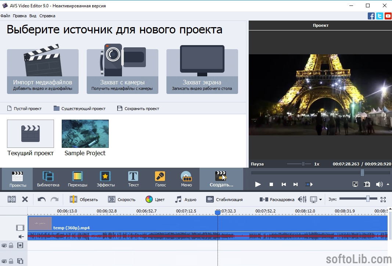Adjust the Зум timeline zoom slider

click(358, 199)
